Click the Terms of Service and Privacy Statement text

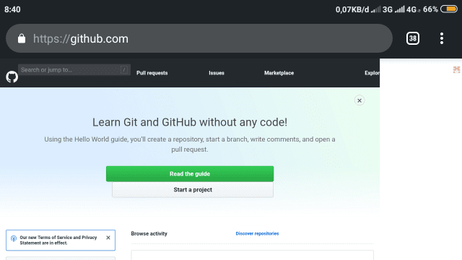[x=58, y=240]
